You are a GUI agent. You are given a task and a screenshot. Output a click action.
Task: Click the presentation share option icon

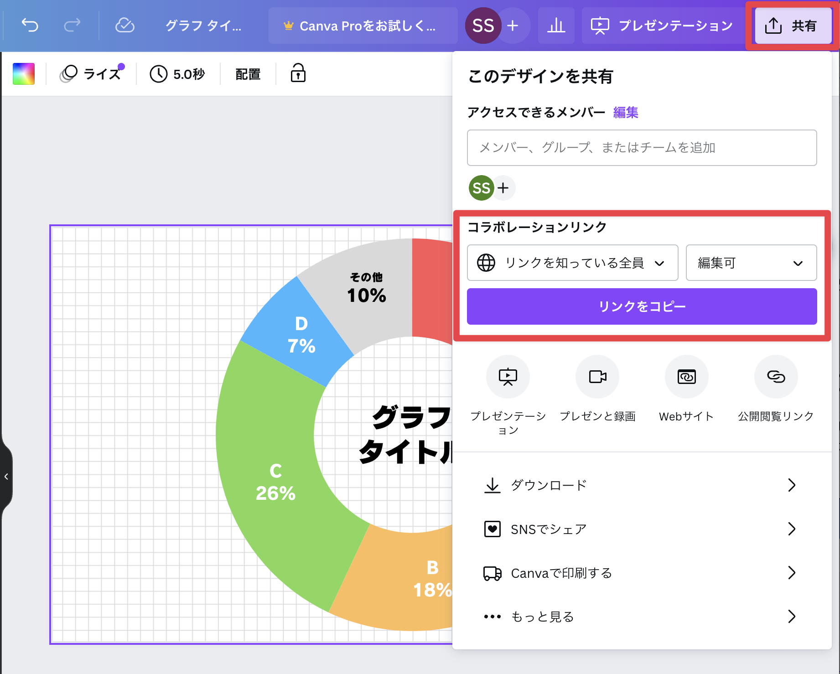[508, 377]
